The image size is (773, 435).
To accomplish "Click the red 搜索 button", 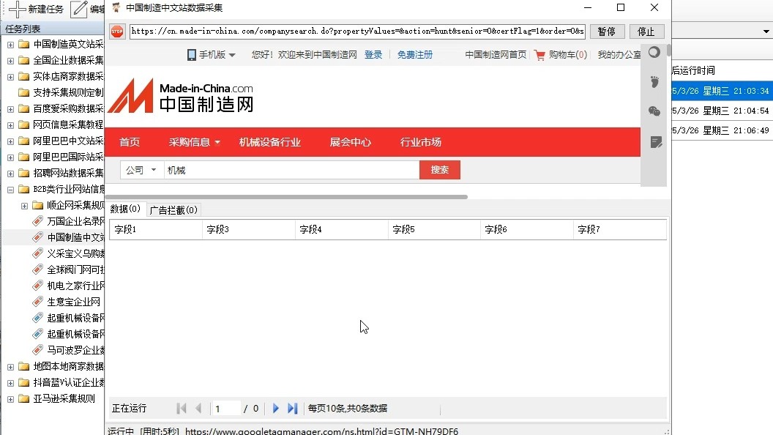I will pos(440,170).
